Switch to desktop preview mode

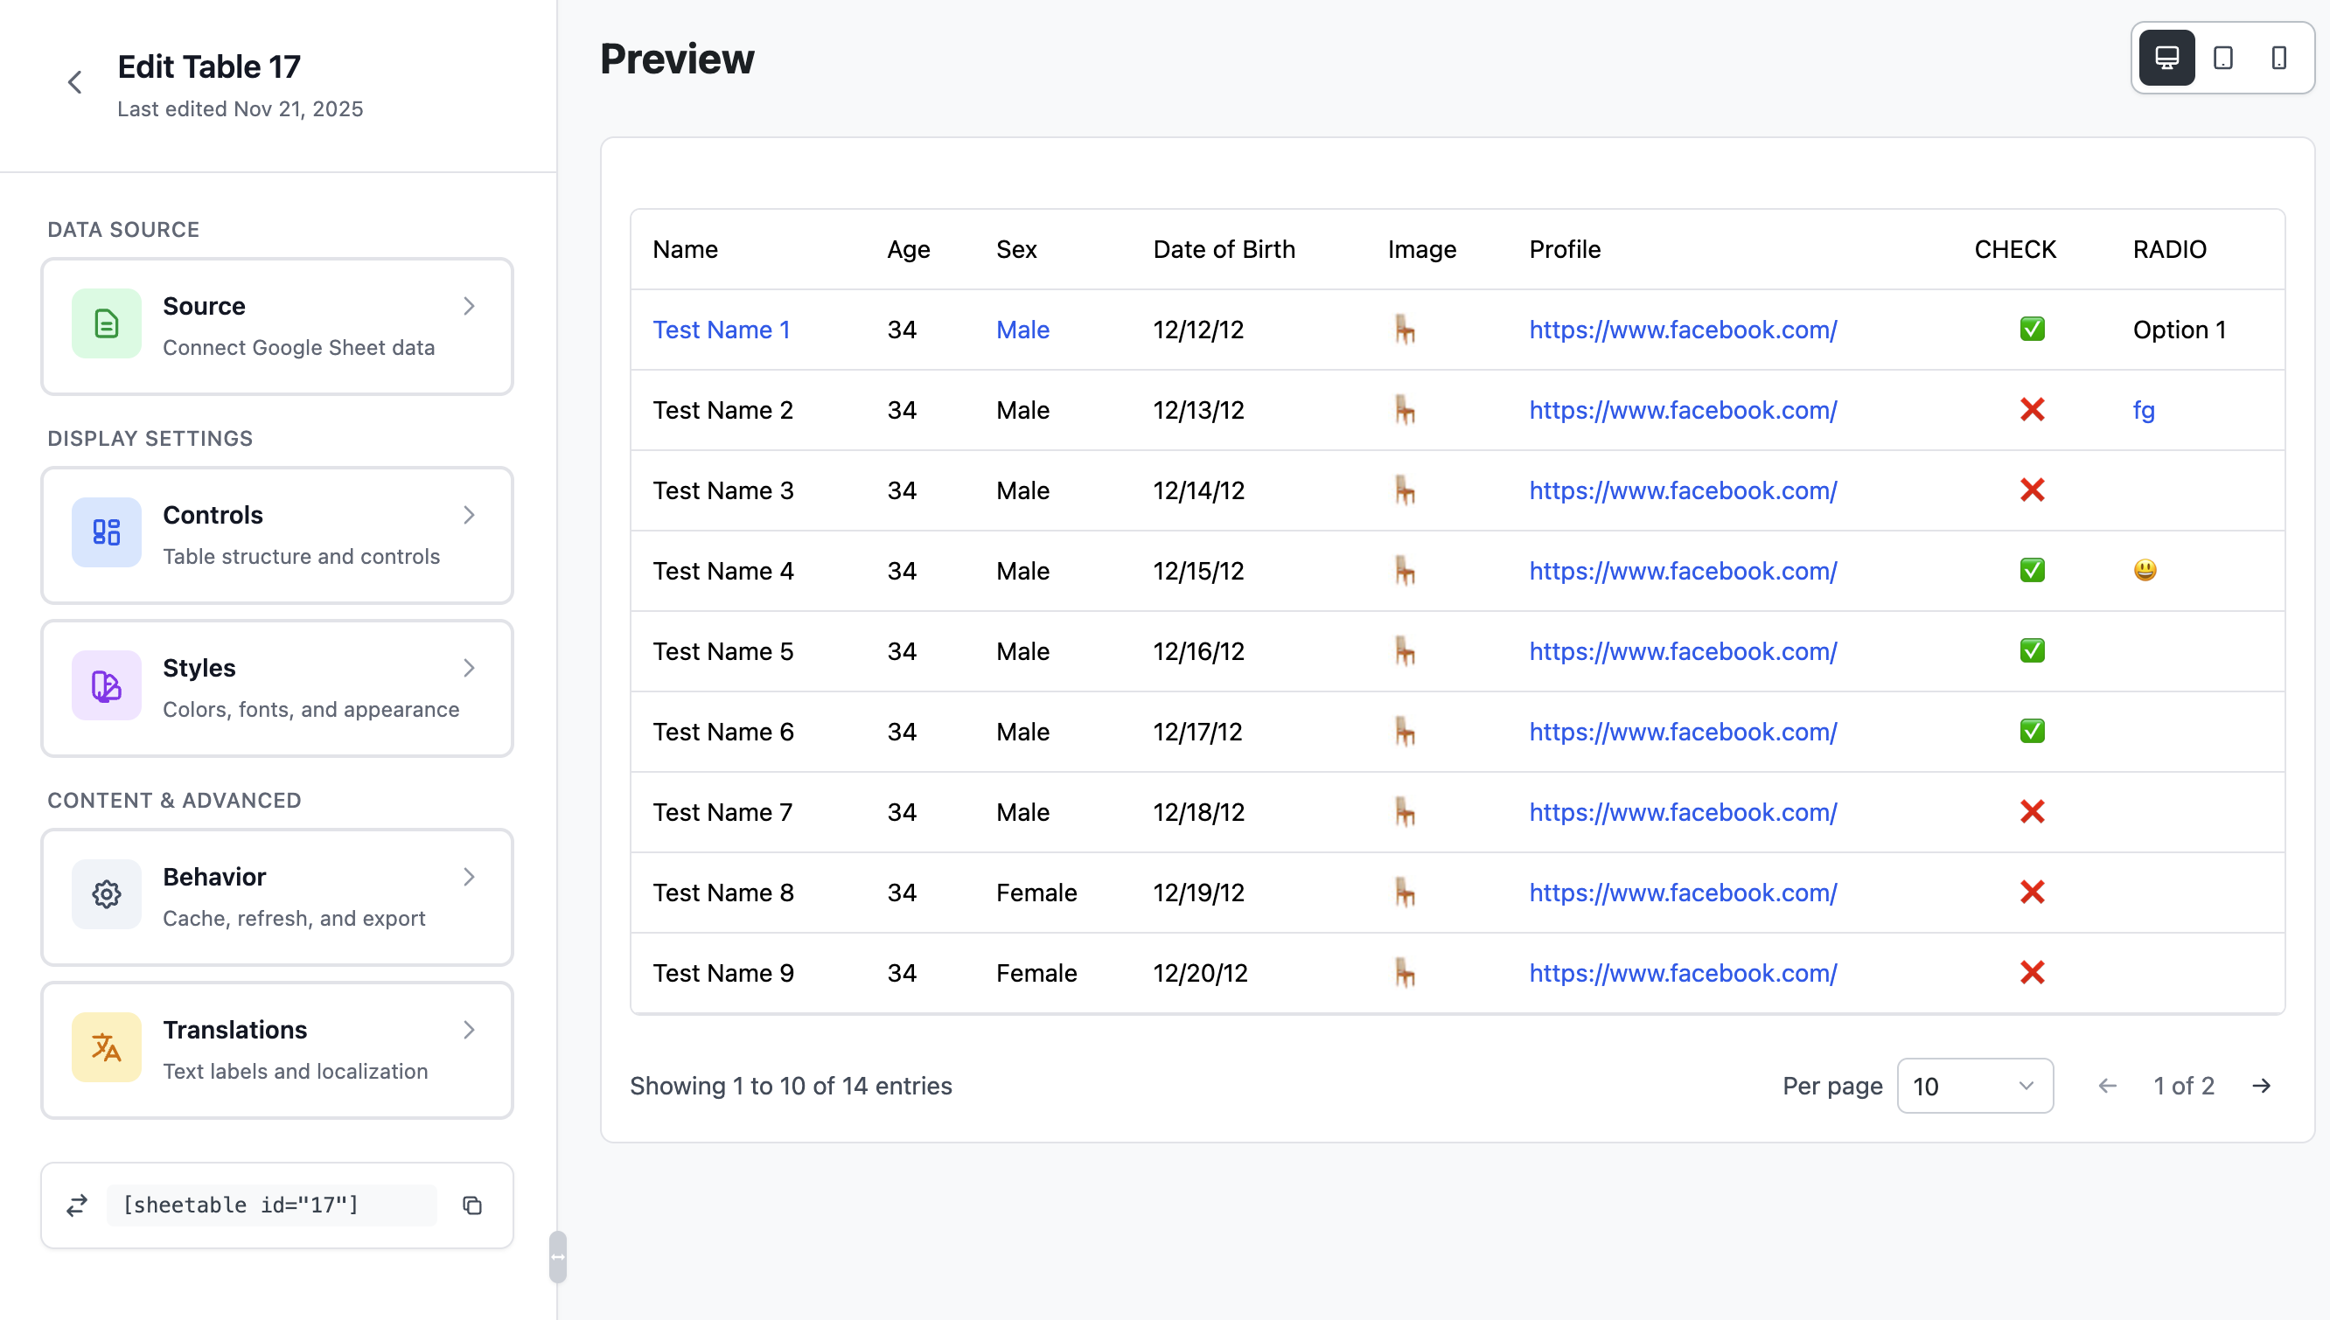tap(2166, 58)
